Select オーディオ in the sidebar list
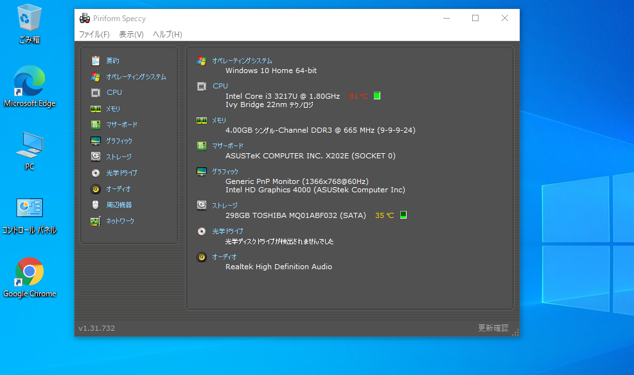 click(x=118, y=189)
